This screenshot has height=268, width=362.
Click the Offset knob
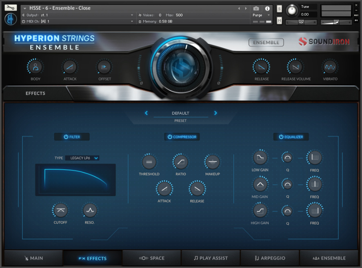click(x=104, y=67)
